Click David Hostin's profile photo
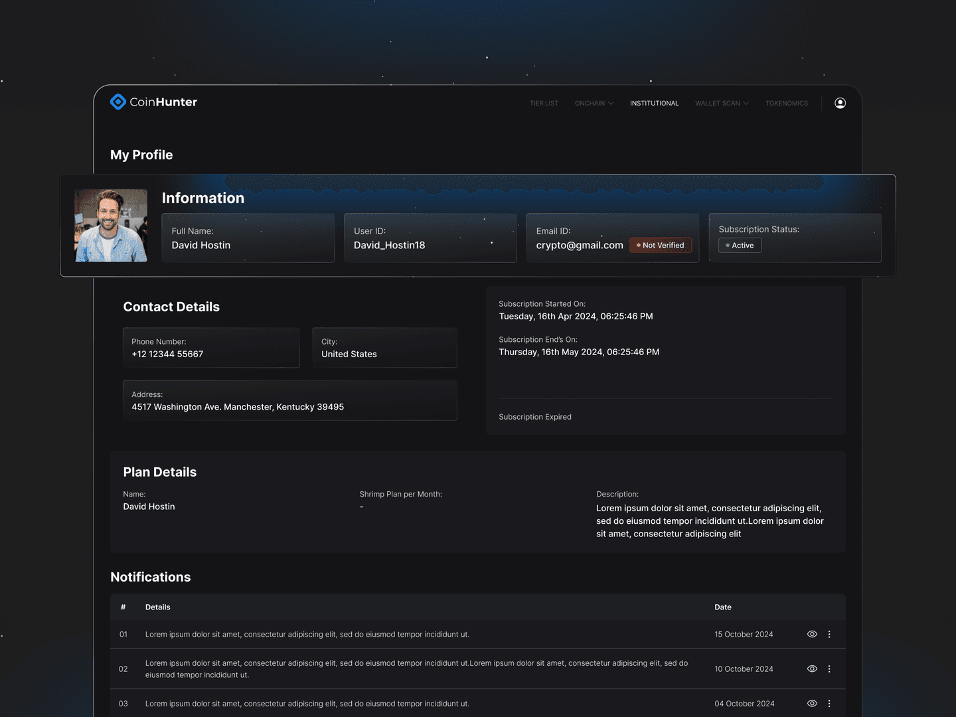 111,226
